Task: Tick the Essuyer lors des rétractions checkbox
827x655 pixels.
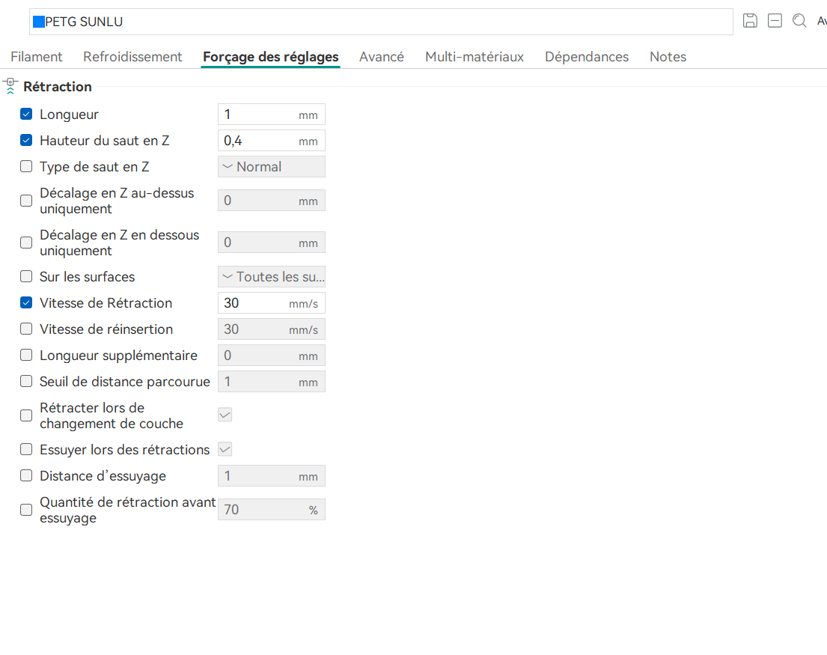Action: click(x=26, y=450)
